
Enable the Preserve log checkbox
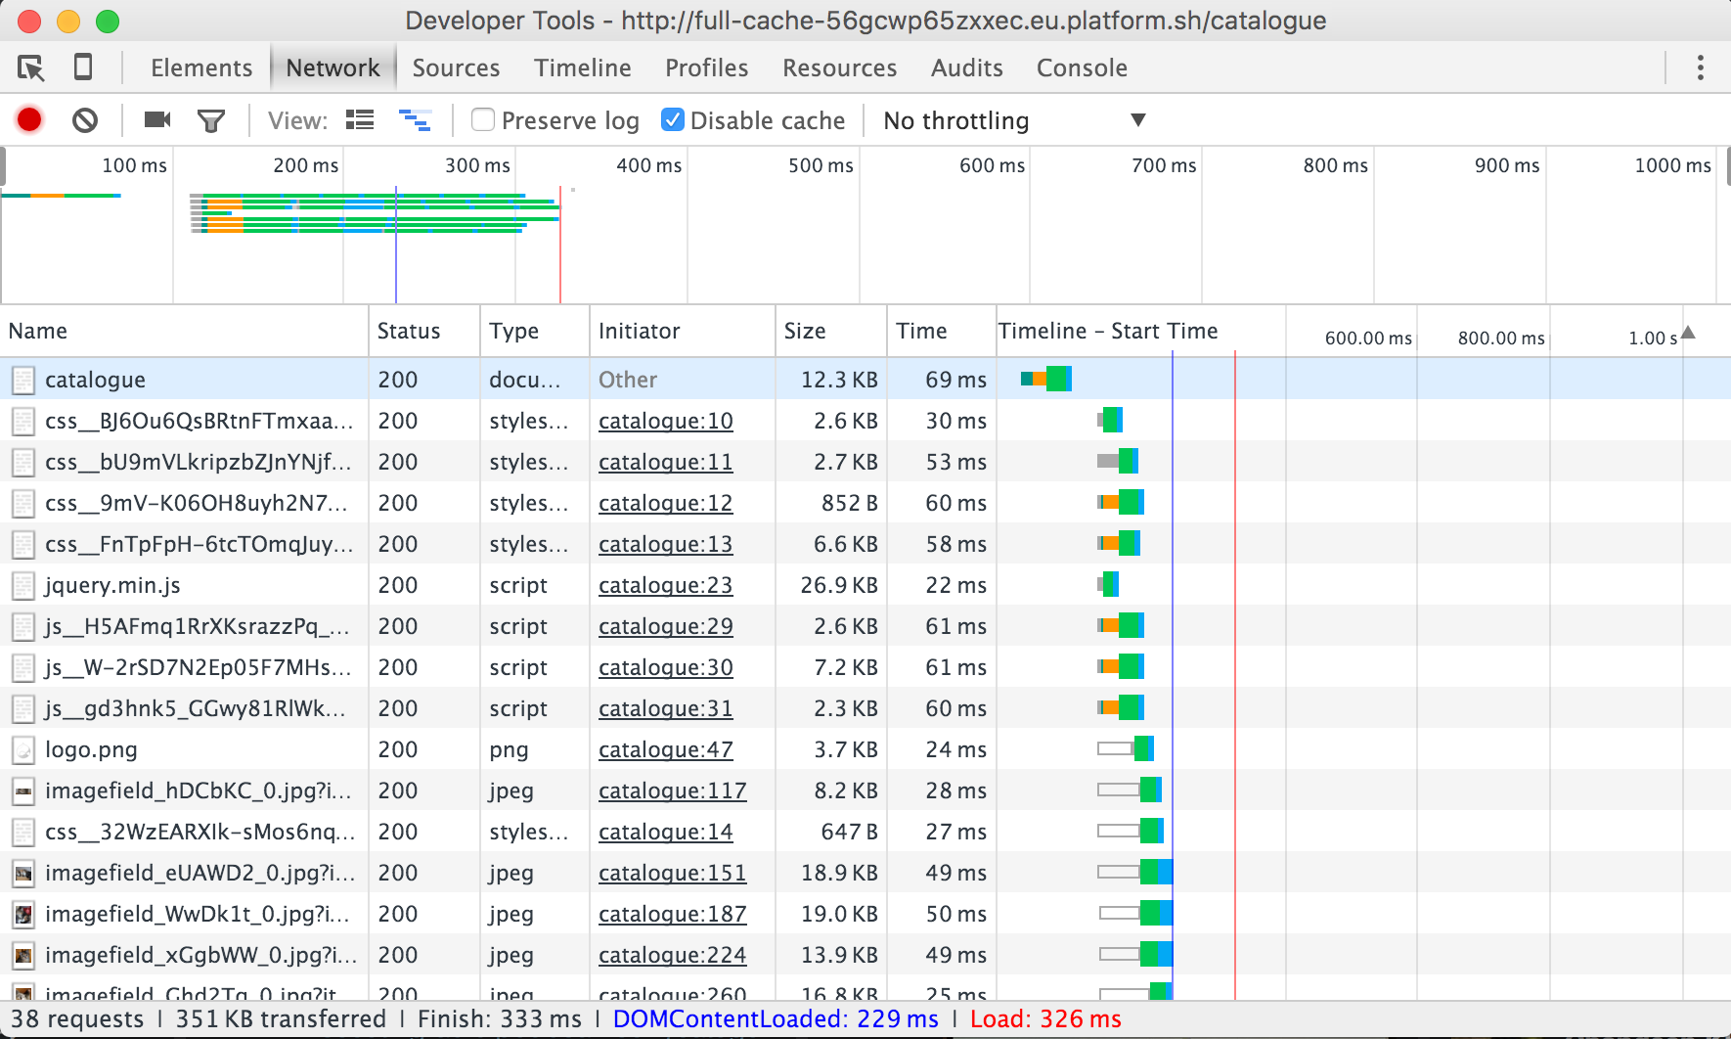pos(483,120)
